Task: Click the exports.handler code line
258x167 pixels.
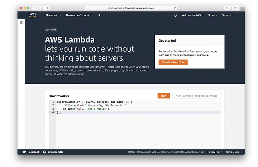Action: [x=95, y=102]
